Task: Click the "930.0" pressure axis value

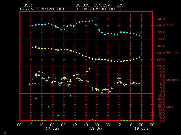Action: [161, 53]
